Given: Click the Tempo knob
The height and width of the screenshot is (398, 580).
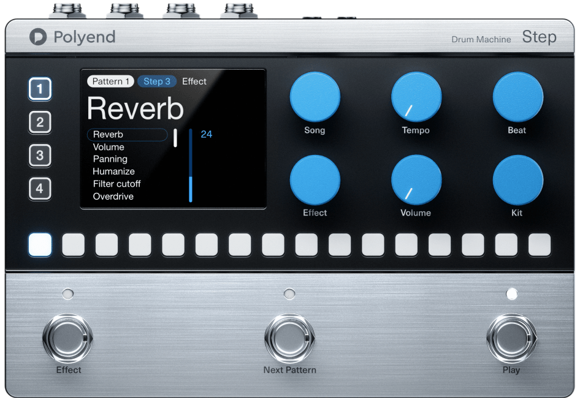Looking at the screenshot, I should [416, 97].
